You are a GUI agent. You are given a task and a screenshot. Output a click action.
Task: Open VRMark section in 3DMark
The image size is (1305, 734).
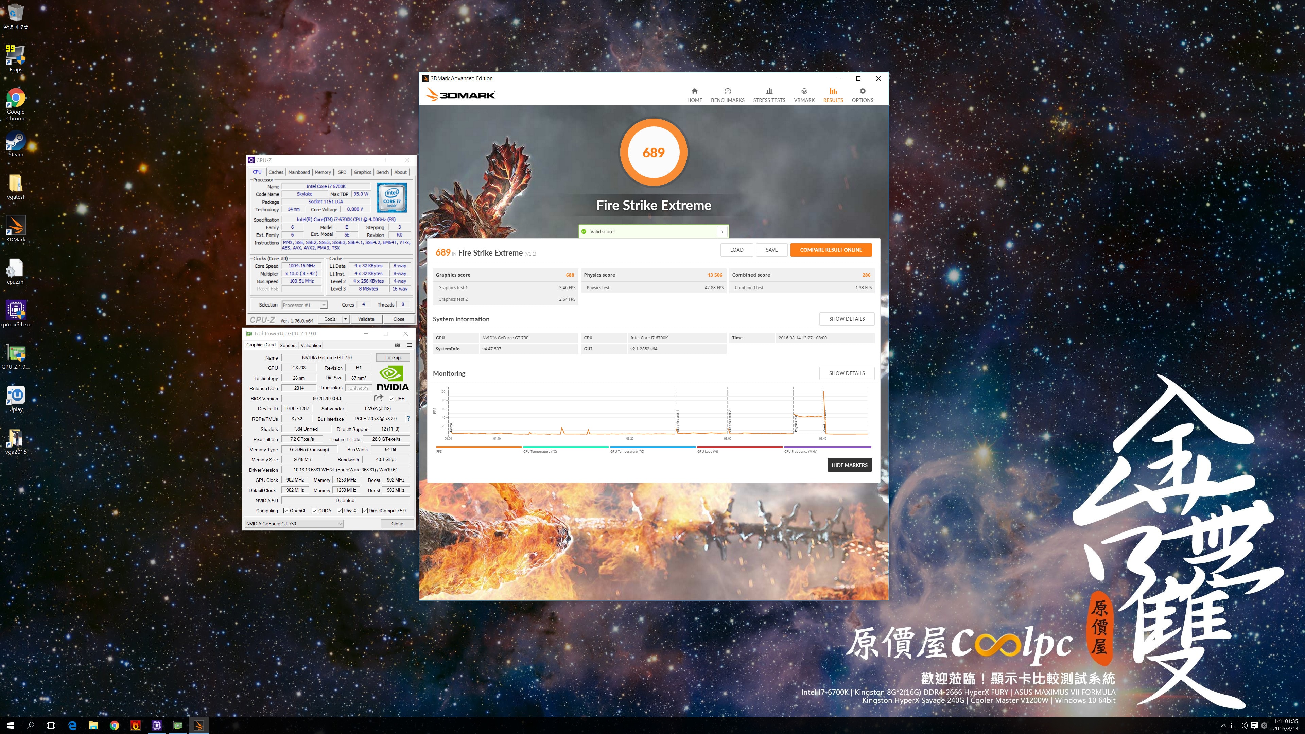804,95
